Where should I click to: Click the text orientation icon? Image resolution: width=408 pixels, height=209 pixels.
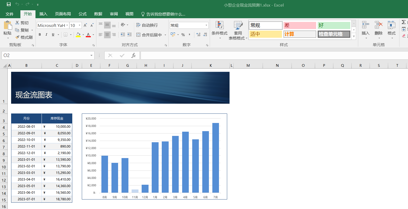123,25
